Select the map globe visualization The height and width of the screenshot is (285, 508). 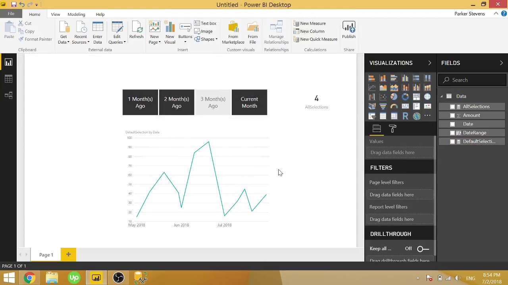pyautogui.click(x=427, y=97)
